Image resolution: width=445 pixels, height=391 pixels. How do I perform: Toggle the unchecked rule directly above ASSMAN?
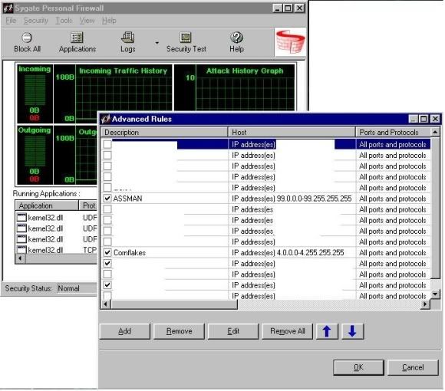click(x=107, y=187)
